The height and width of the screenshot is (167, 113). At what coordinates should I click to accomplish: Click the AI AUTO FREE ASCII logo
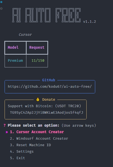pyautogui.click(x=46, y=15)
